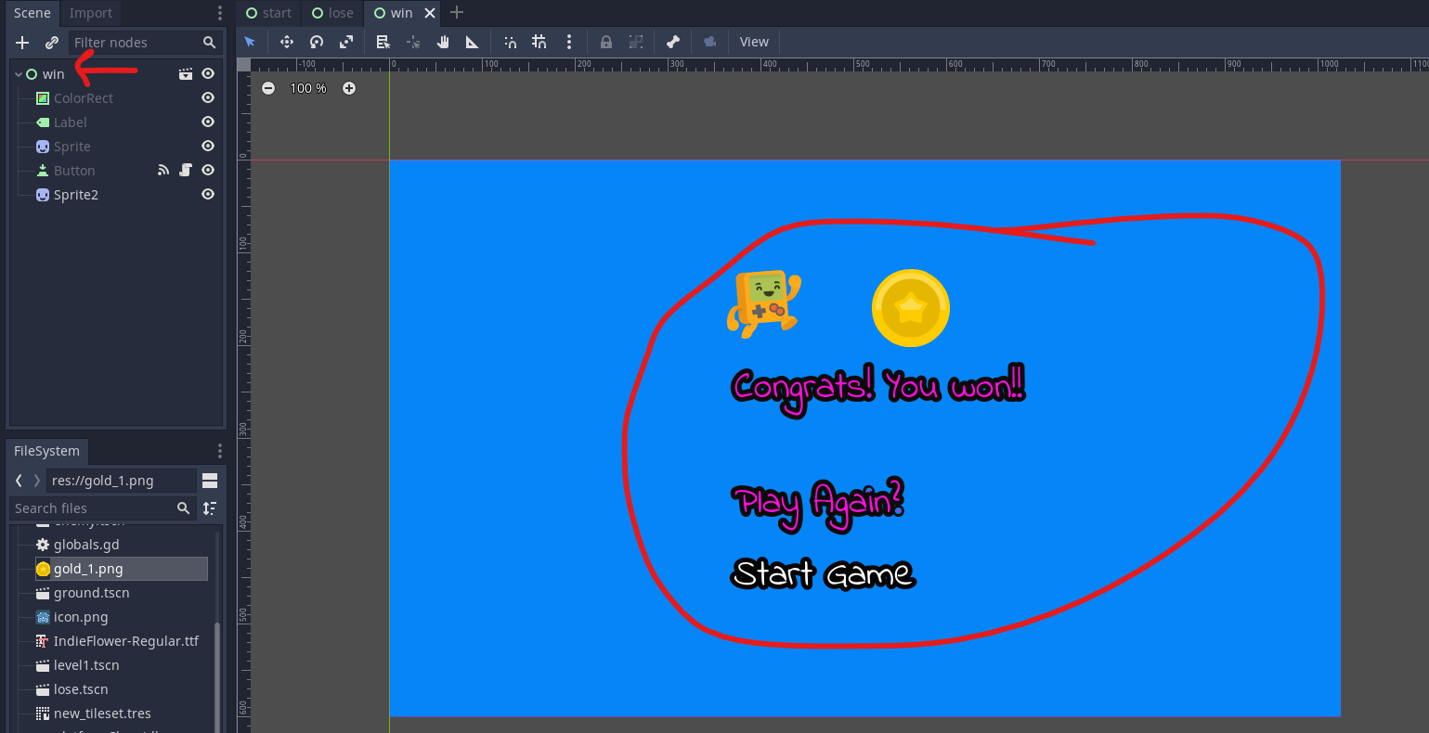Collapse the win root node
Viewport: 1429px width, 733px height.
18,74
